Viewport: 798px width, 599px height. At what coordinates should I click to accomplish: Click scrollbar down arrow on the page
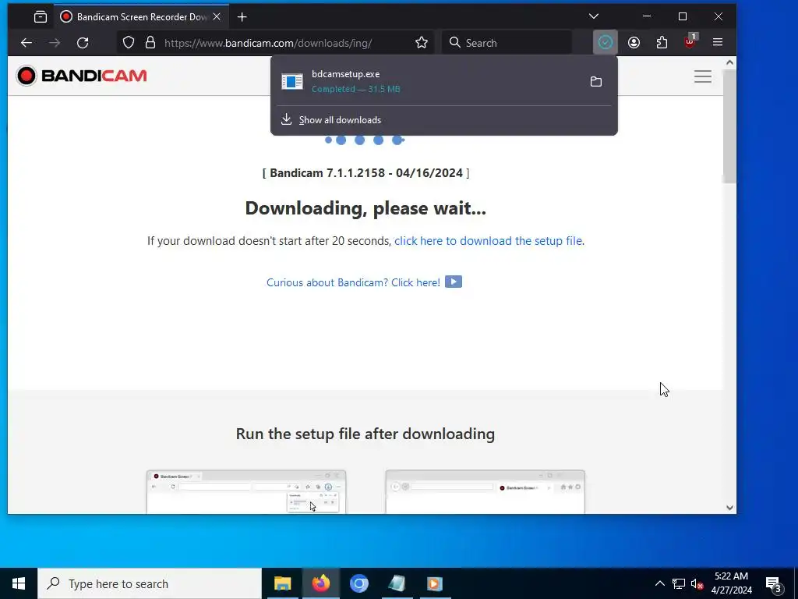(729, 507)
